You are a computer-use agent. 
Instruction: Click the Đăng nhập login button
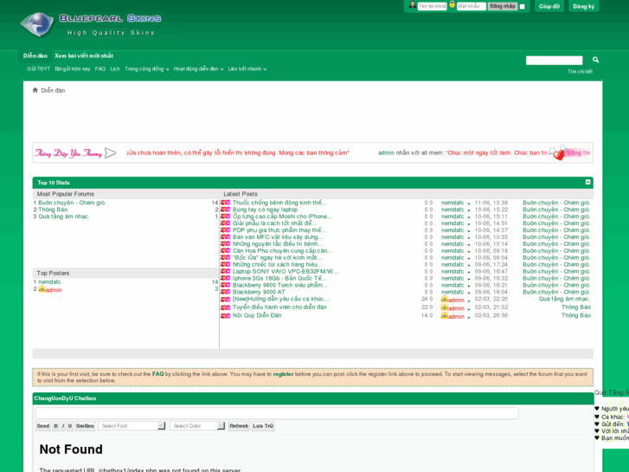[x=503, y=6]
